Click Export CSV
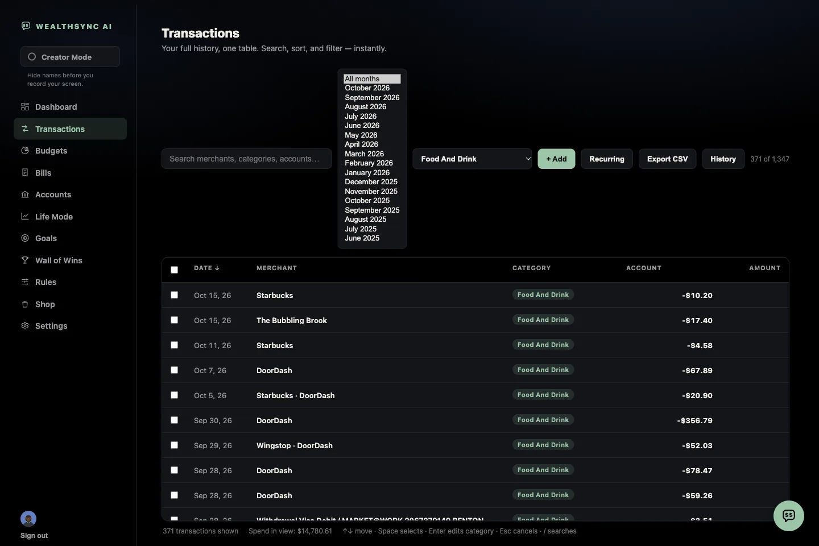The height and width of the screenshot is (546, 819). tap(668, 159)
